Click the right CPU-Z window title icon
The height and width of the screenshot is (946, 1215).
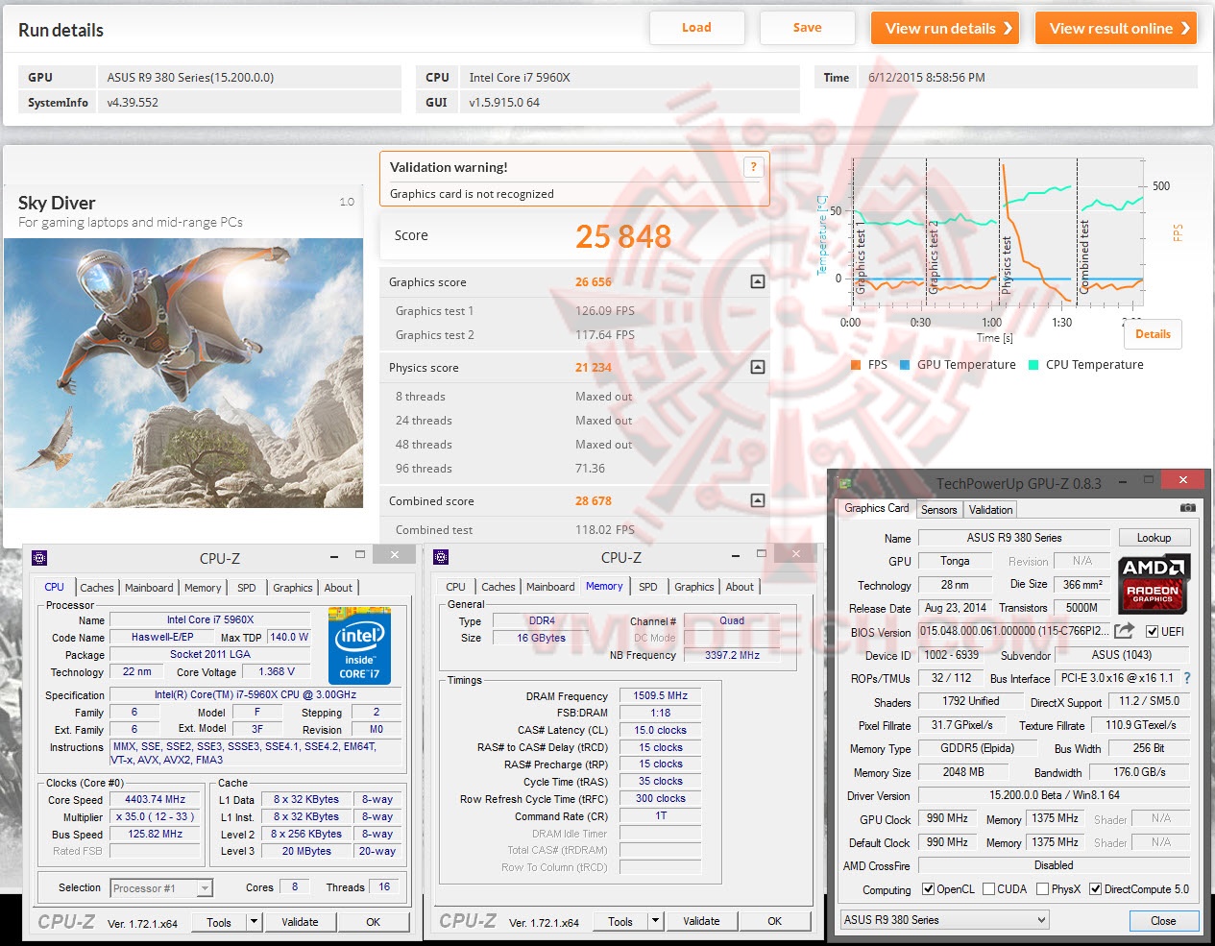point(441,557)
